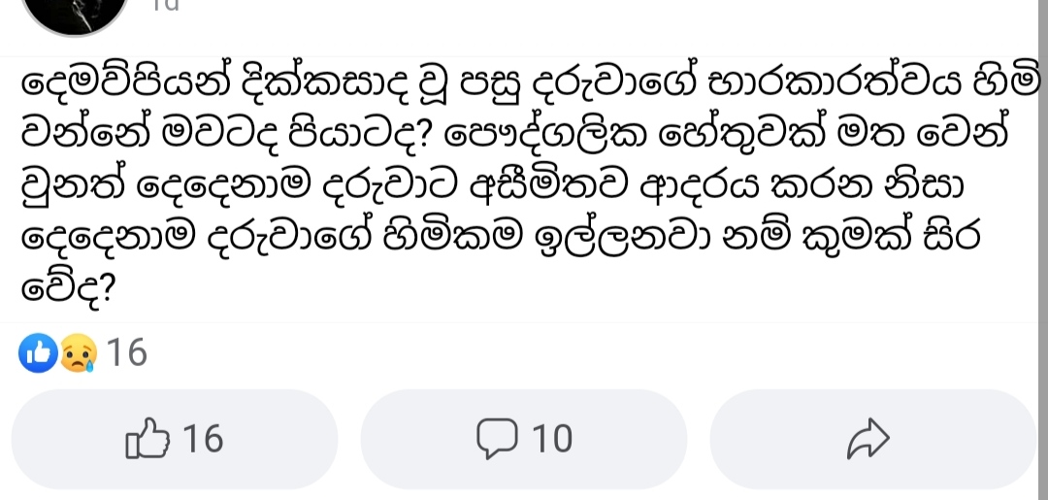
Task: Open comments with the speech bubble icon
Action: tap(497, 439)
